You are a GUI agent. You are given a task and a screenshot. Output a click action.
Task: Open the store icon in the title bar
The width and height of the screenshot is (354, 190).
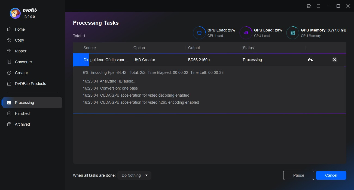(309, 6)
